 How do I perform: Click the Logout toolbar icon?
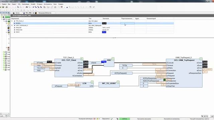point(62,7)
